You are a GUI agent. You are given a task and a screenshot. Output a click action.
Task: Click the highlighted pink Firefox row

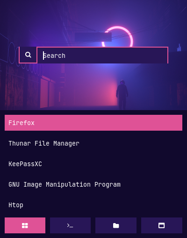[93, 123]
